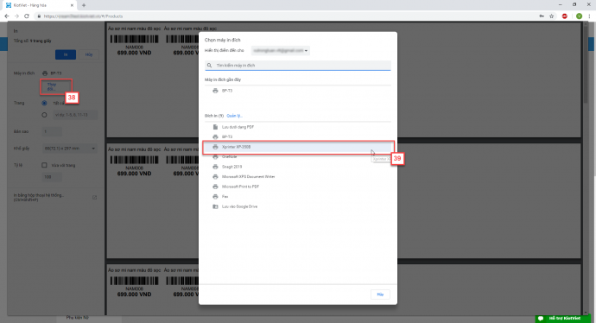Open the green Chrome profile avatar

click(x=579, y=16)
